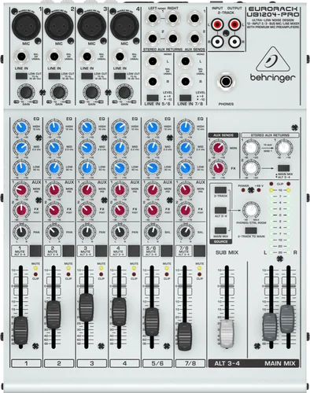This screenshot has height=393, width=310.
Task: Mute channel 4 with its MUTE ALT 3-4 button
Action: (x=134, y=251)
